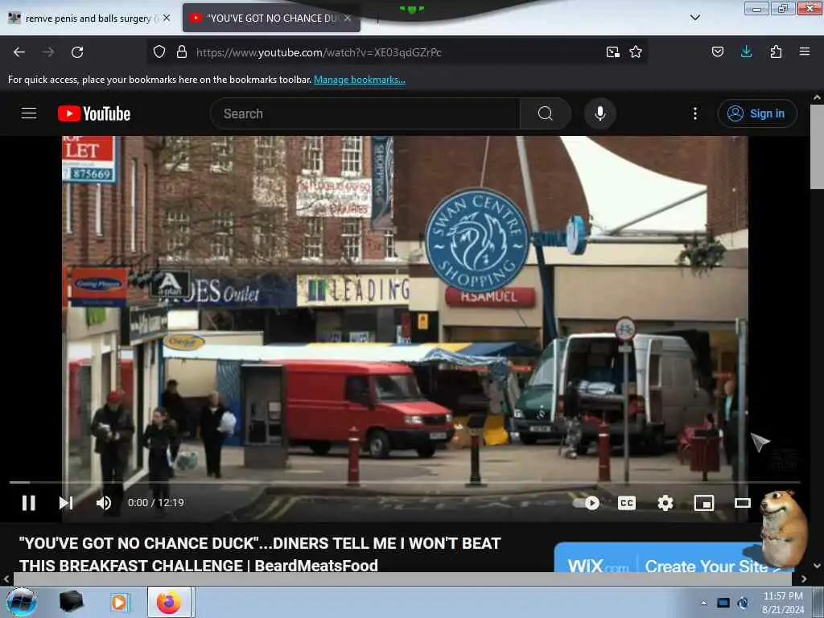
Task: Focus the YouTube Search field
Action: pos(365,113)
